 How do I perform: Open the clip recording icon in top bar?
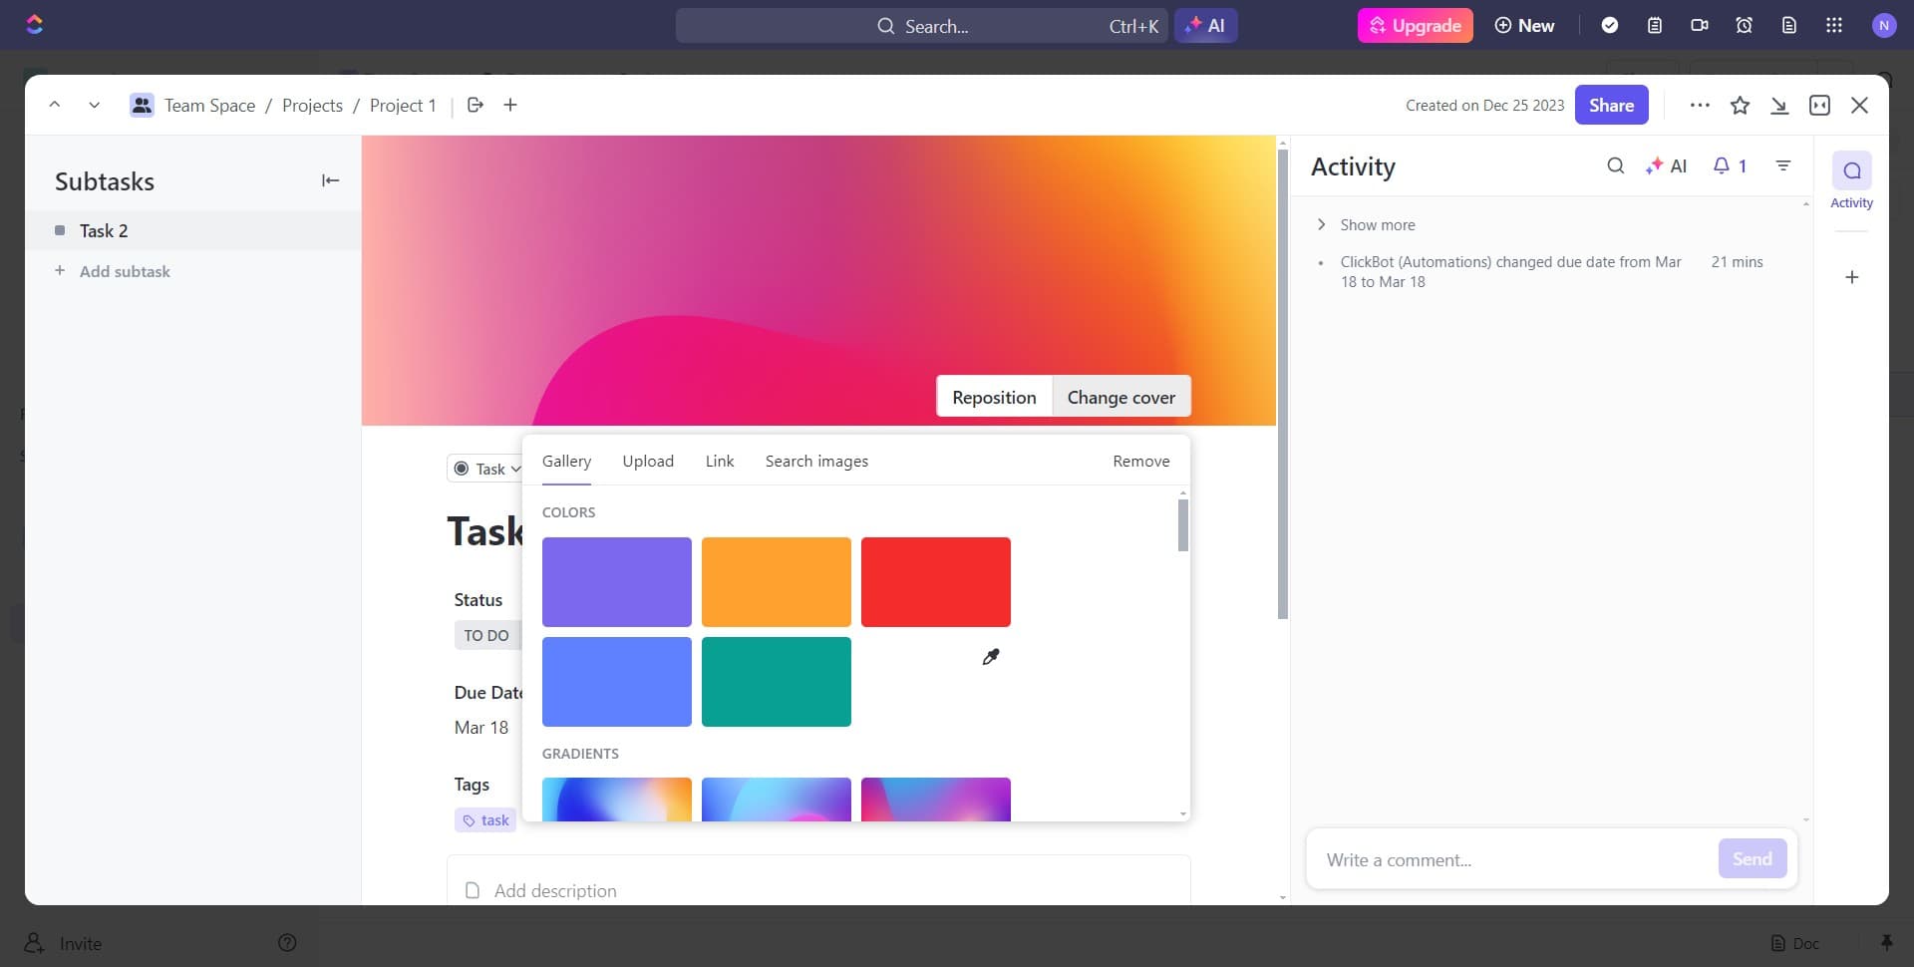(x=1699, y=25)
